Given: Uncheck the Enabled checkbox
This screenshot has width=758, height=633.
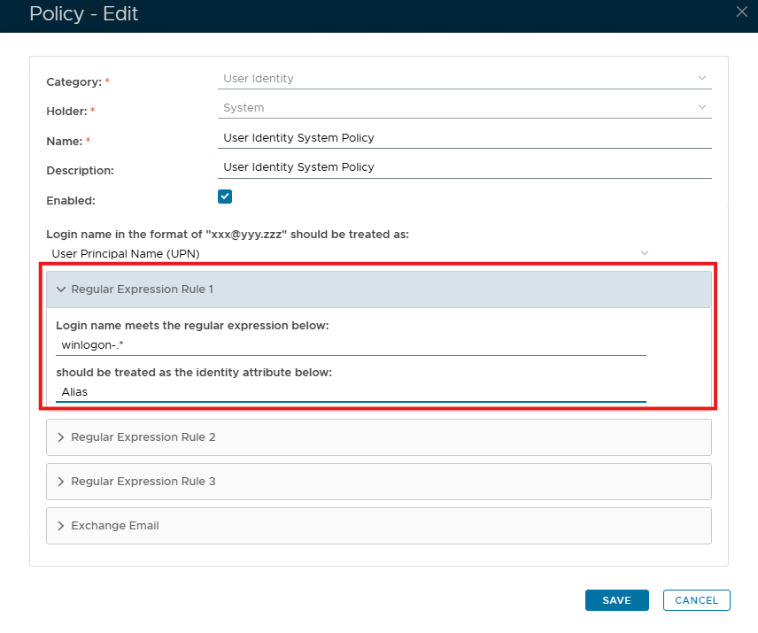Looking at the screenshot, I should coord(225,197).
